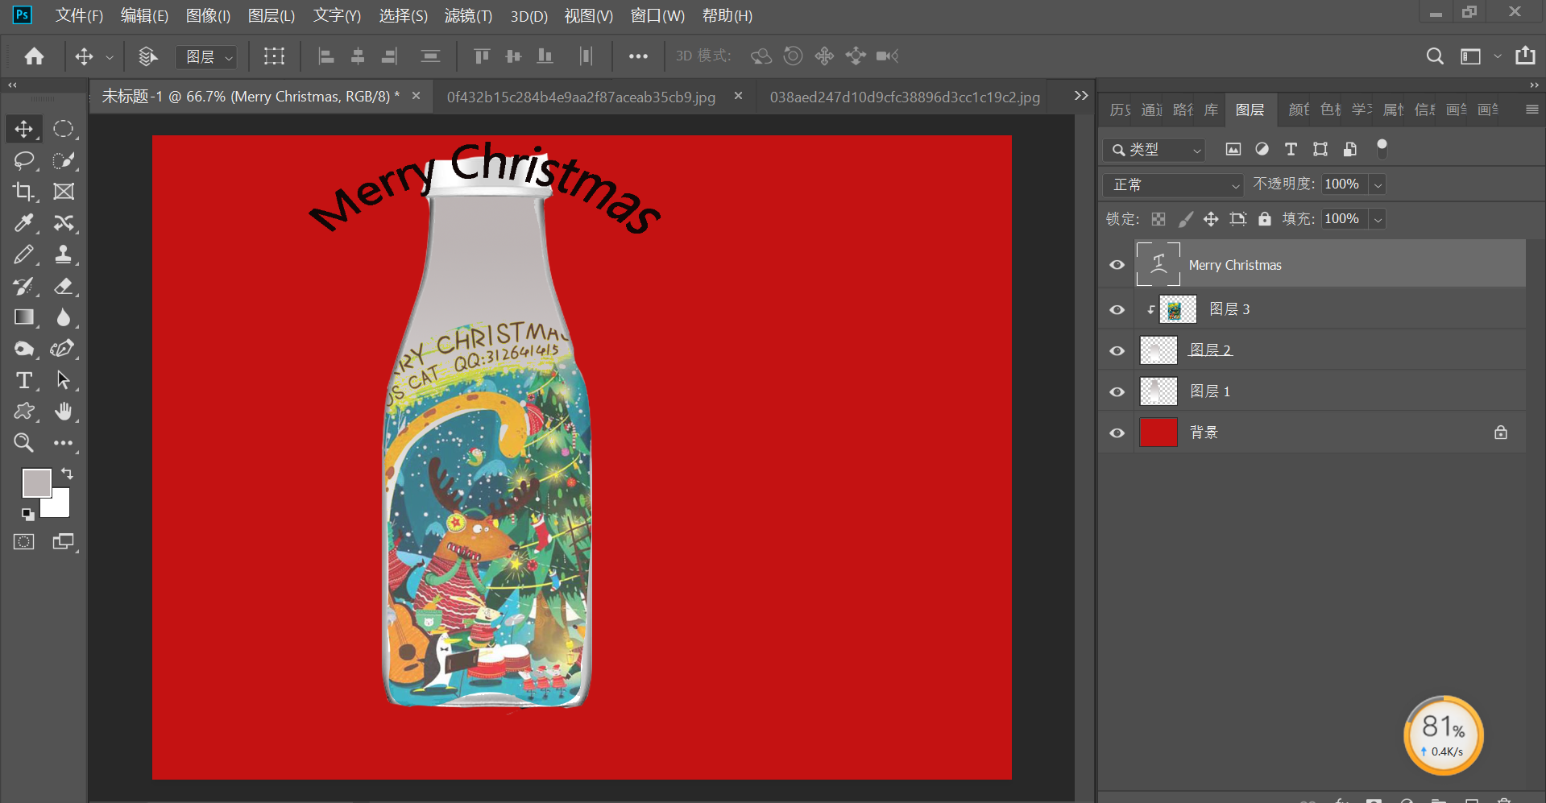
Task: Close the 未标题-1 document tab
Action: [416, 96]
